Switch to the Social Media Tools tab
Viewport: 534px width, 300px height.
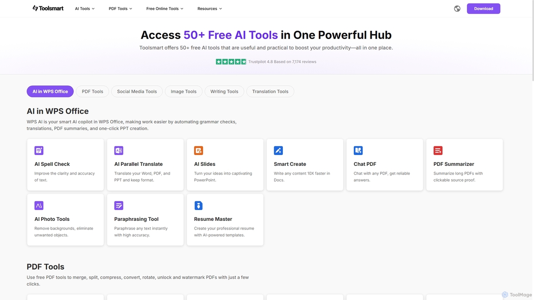[137, 91]
